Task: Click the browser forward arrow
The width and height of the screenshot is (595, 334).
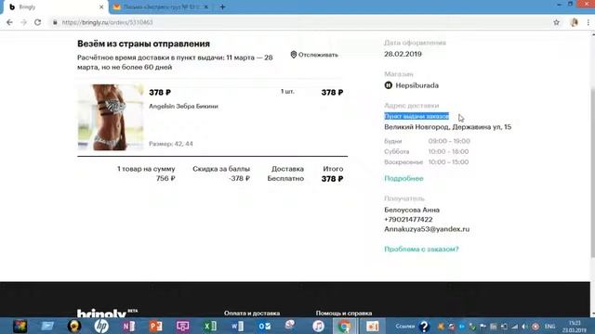Action: [23, 22]
